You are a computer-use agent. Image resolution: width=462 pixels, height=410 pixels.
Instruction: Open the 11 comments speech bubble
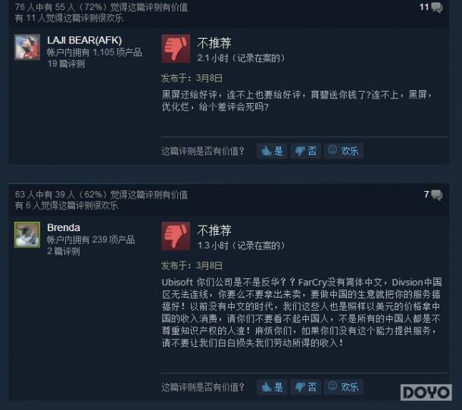[x=431, y=8]
